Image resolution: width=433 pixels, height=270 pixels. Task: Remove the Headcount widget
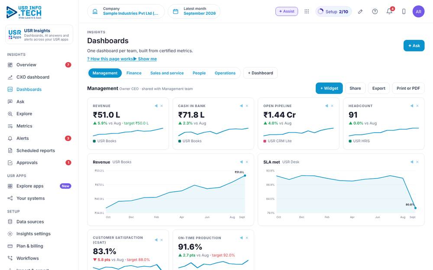coord(417,106)
